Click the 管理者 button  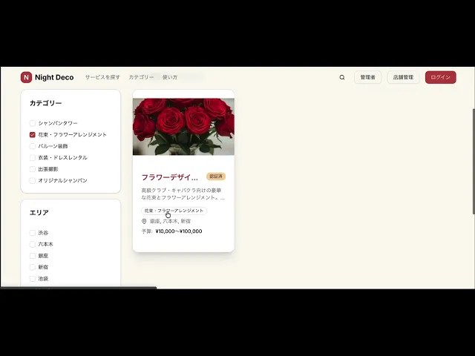[x=368, y=77]
